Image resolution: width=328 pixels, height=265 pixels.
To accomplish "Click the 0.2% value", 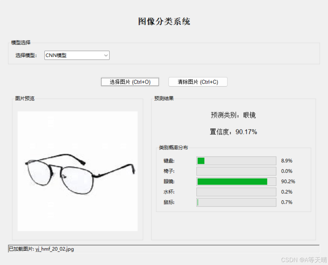I will [x=287, y=192].
